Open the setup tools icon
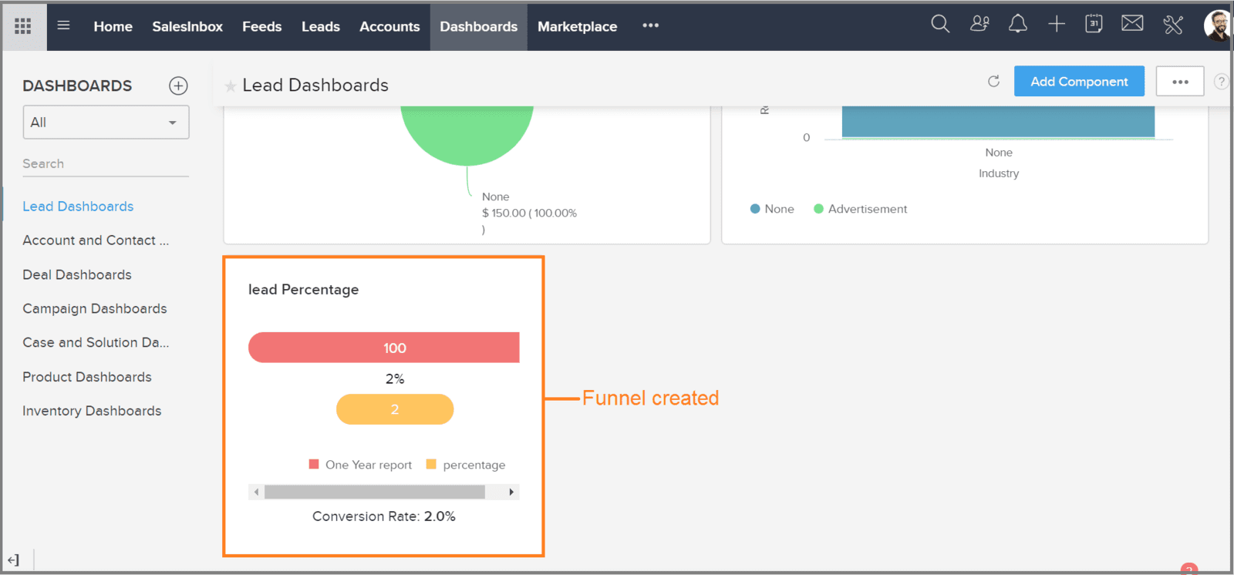Viewport: 1234px width, 575px height. (1173, 25)
